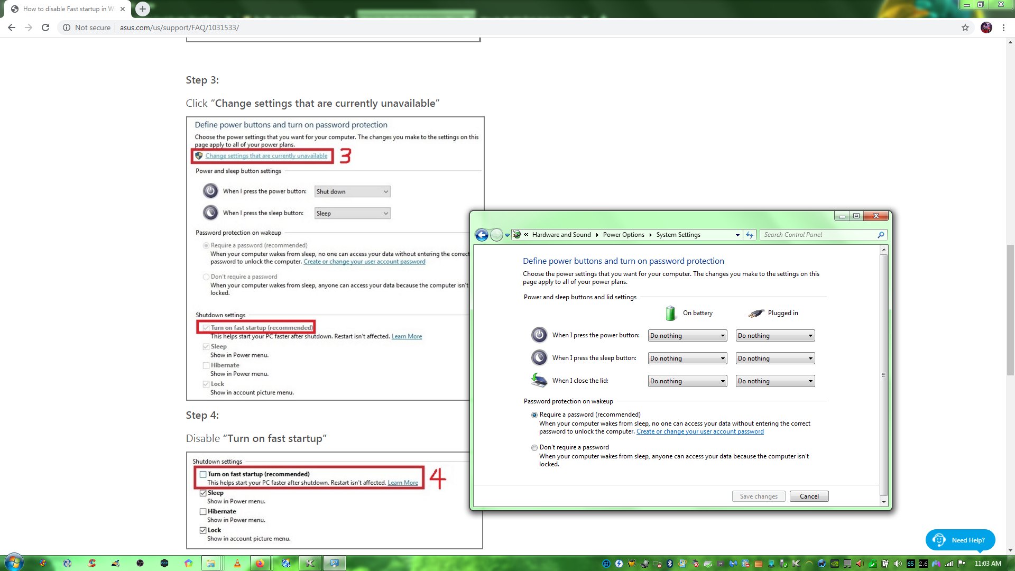Open the volume slider from the system tray
1015x571 pixels.
coord(898,564)
